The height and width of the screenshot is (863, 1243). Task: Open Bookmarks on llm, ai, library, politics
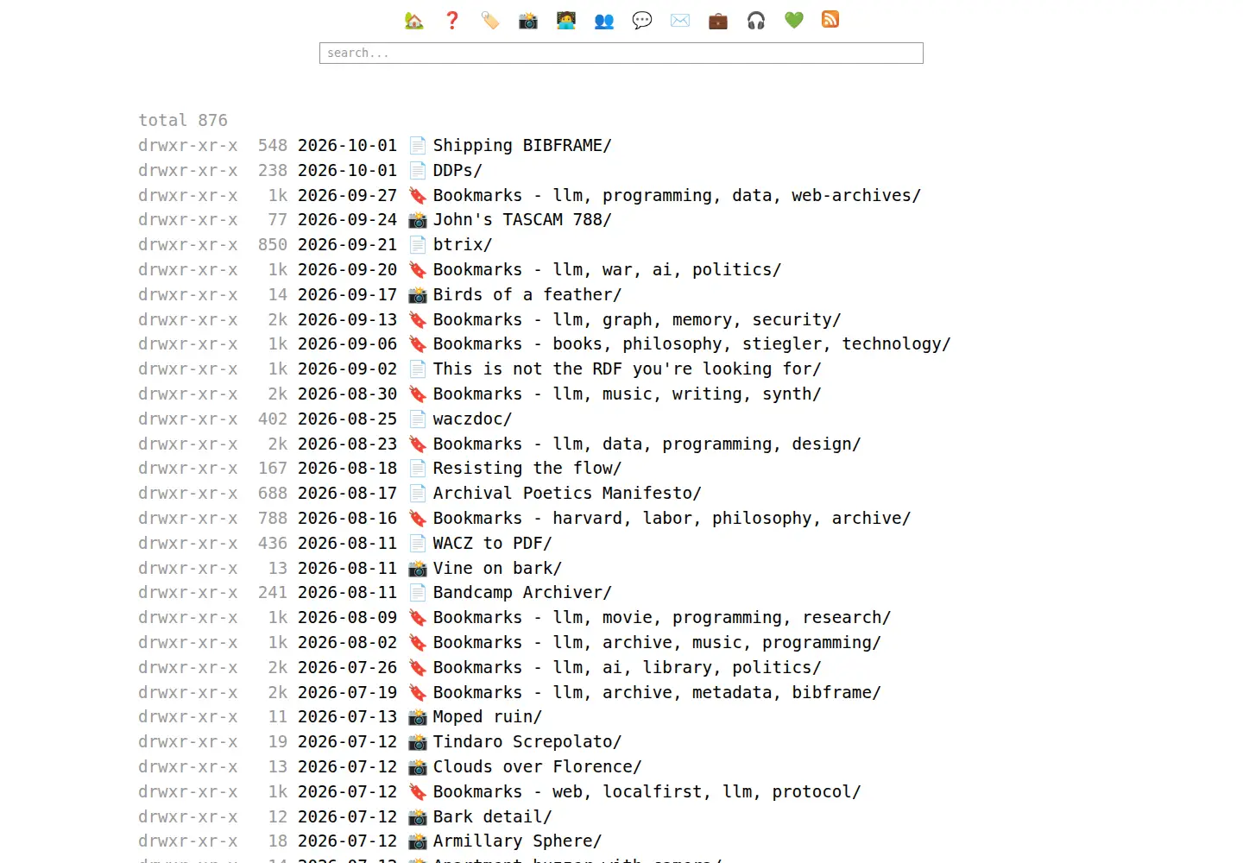pos(627,667)
